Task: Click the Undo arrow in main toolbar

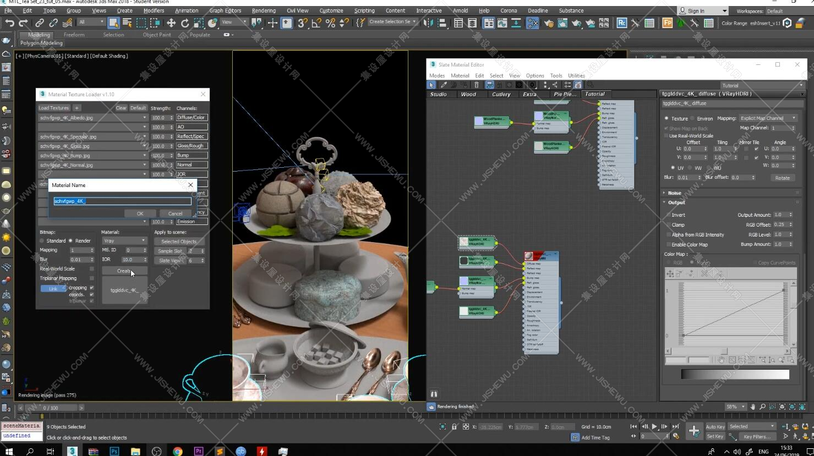Action: click(9, 23)
